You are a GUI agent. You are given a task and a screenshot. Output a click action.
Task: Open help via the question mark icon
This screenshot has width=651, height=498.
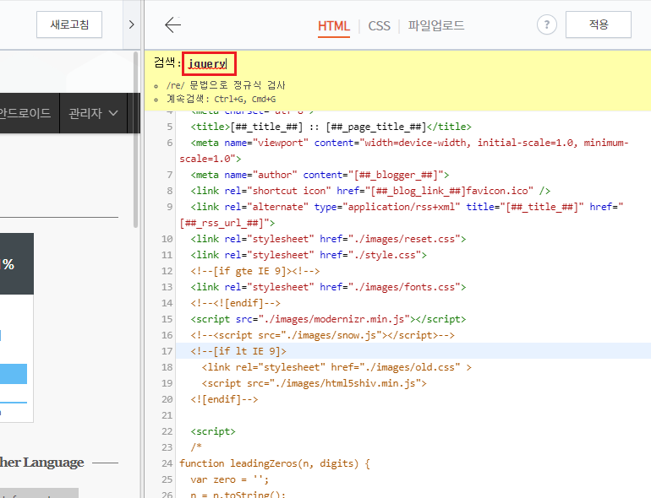[x=547, y=24]
